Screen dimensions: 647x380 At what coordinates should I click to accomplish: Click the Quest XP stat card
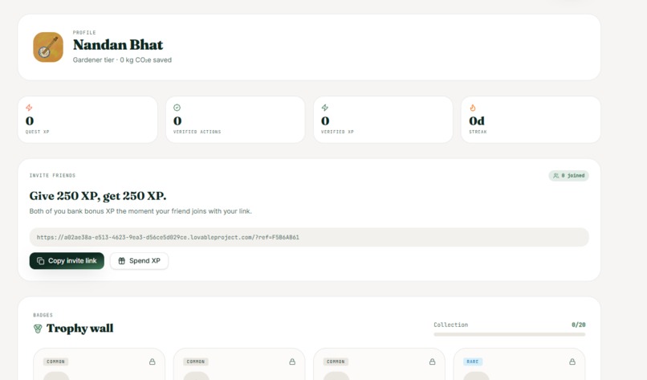[x=87, y=120]
